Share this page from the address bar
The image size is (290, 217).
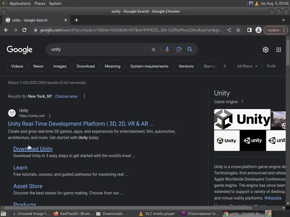pos(229,30)
